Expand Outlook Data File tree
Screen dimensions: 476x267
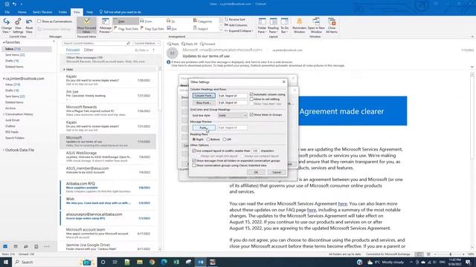point(4,150)
